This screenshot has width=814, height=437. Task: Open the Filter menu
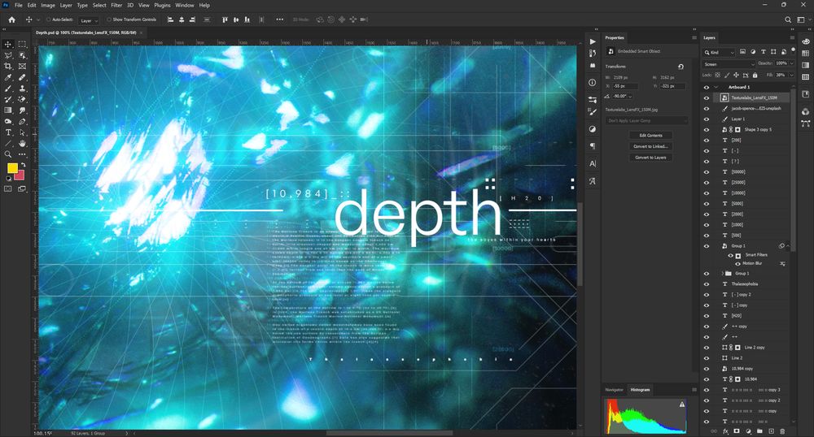tap(116, 5)
